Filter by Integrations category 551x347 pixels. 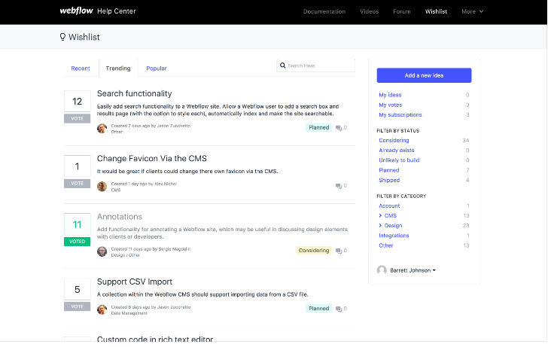pos(394,236)
